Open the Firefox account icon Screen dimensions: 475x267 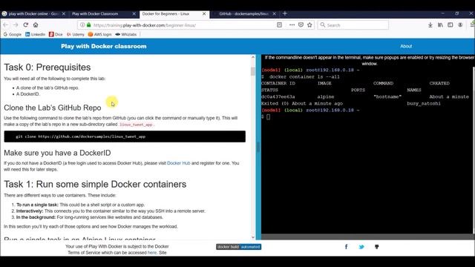pos(460,25)
